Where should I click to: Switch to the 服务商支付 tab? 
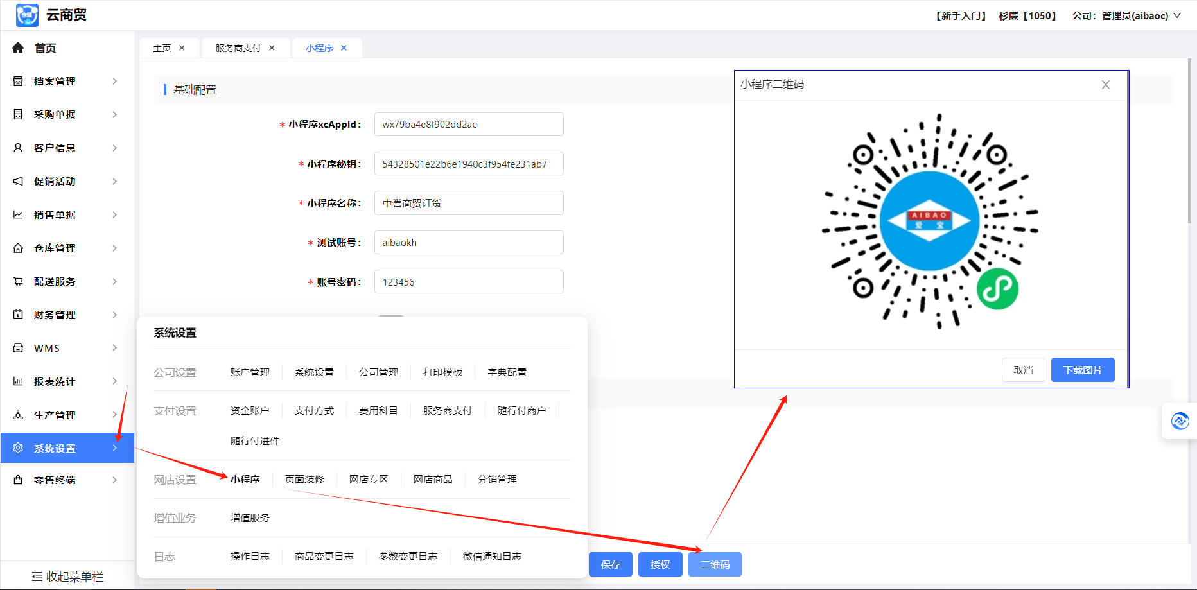coord(238,48)
